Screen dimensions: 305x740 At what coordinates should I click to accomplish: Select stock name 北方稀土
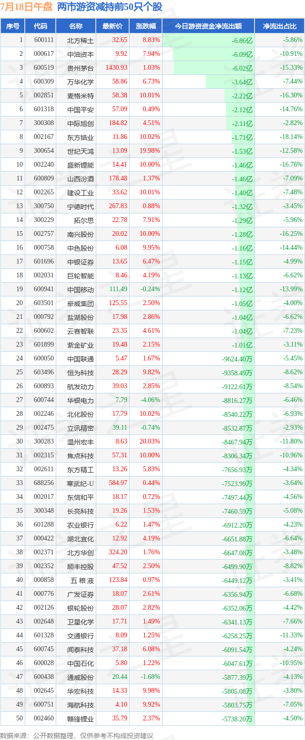click(81, 40)
